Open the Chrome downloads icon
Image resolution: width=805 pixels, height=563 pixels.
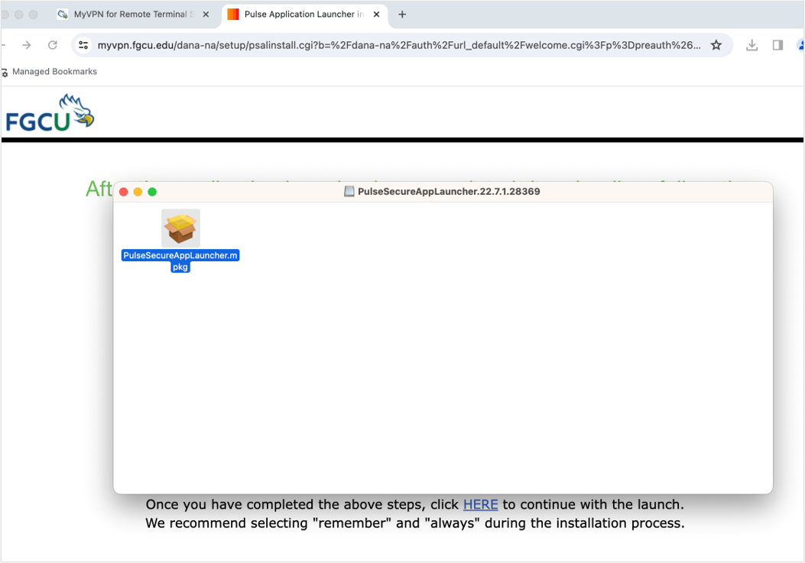(751, 45)
